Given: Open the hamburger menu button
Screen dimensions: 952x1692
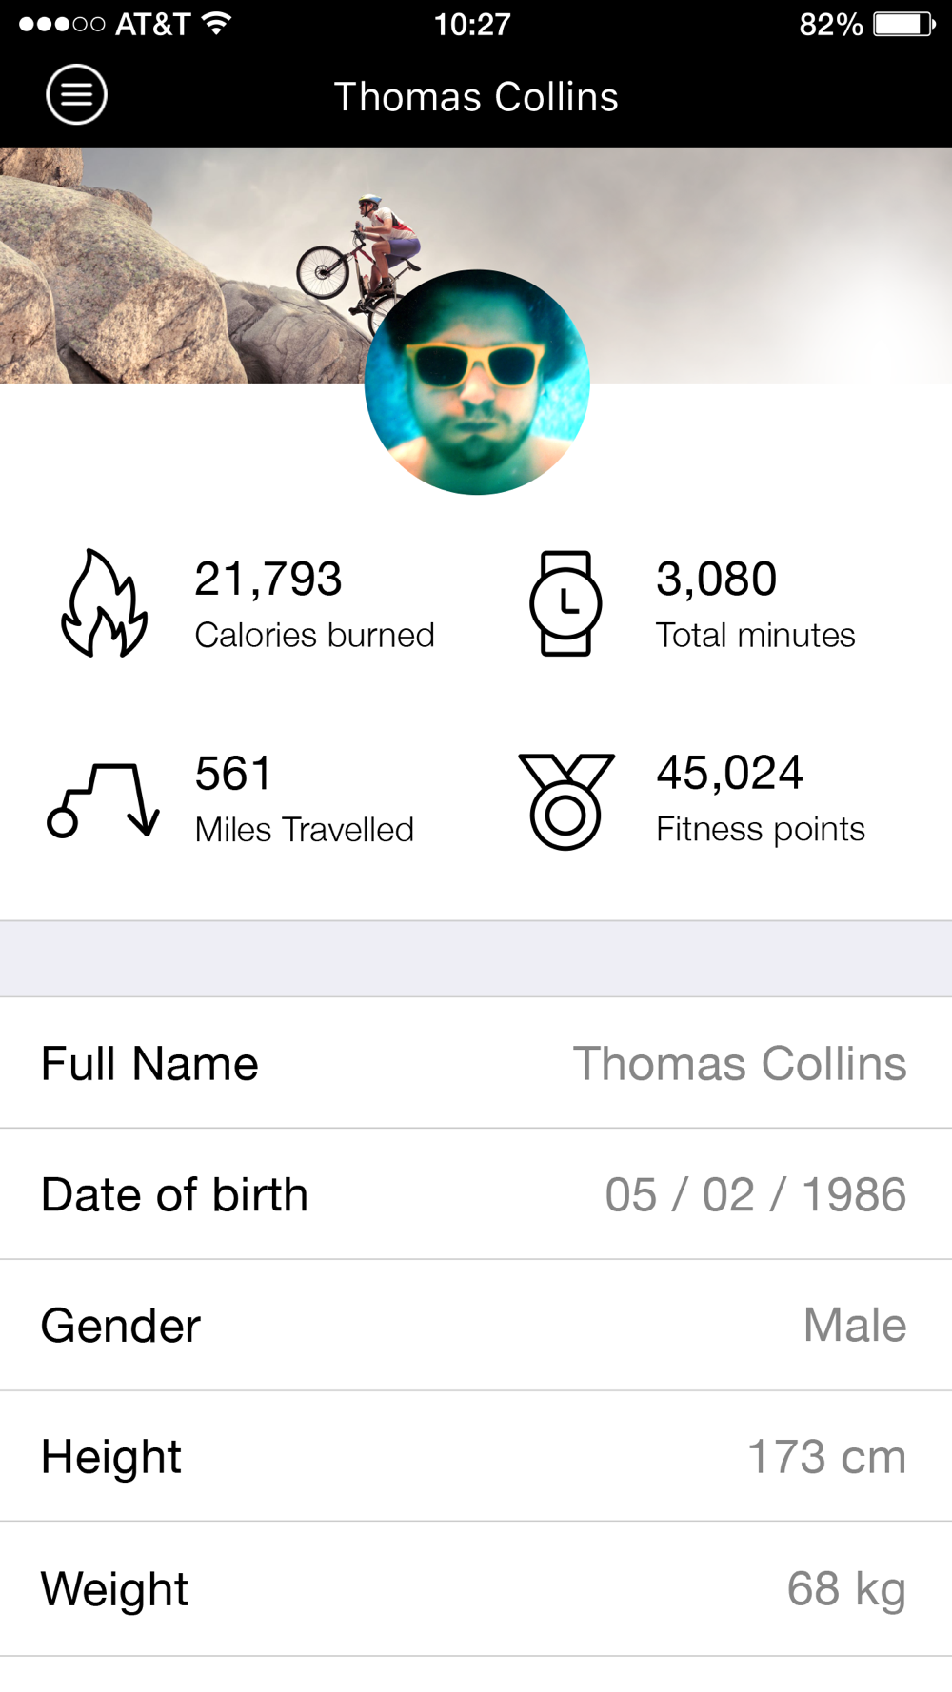Looking at the screenshot, I should pyautogui.click(x=76, y=95).
